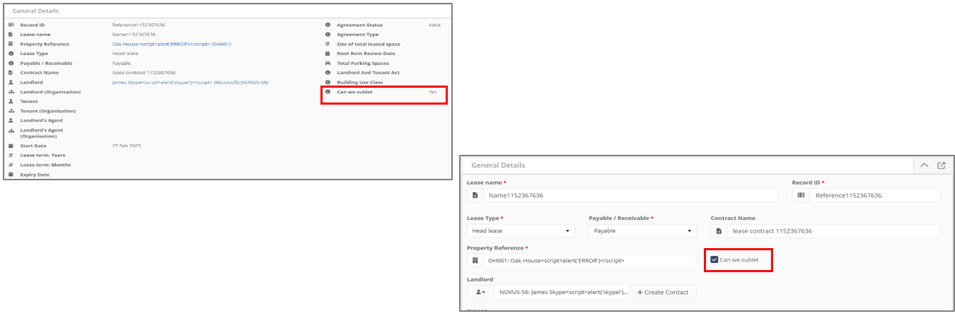Open the Lease Type dropdown showing Head lease
This screenshot has width=955, height=316.
[x=521, y=230]
